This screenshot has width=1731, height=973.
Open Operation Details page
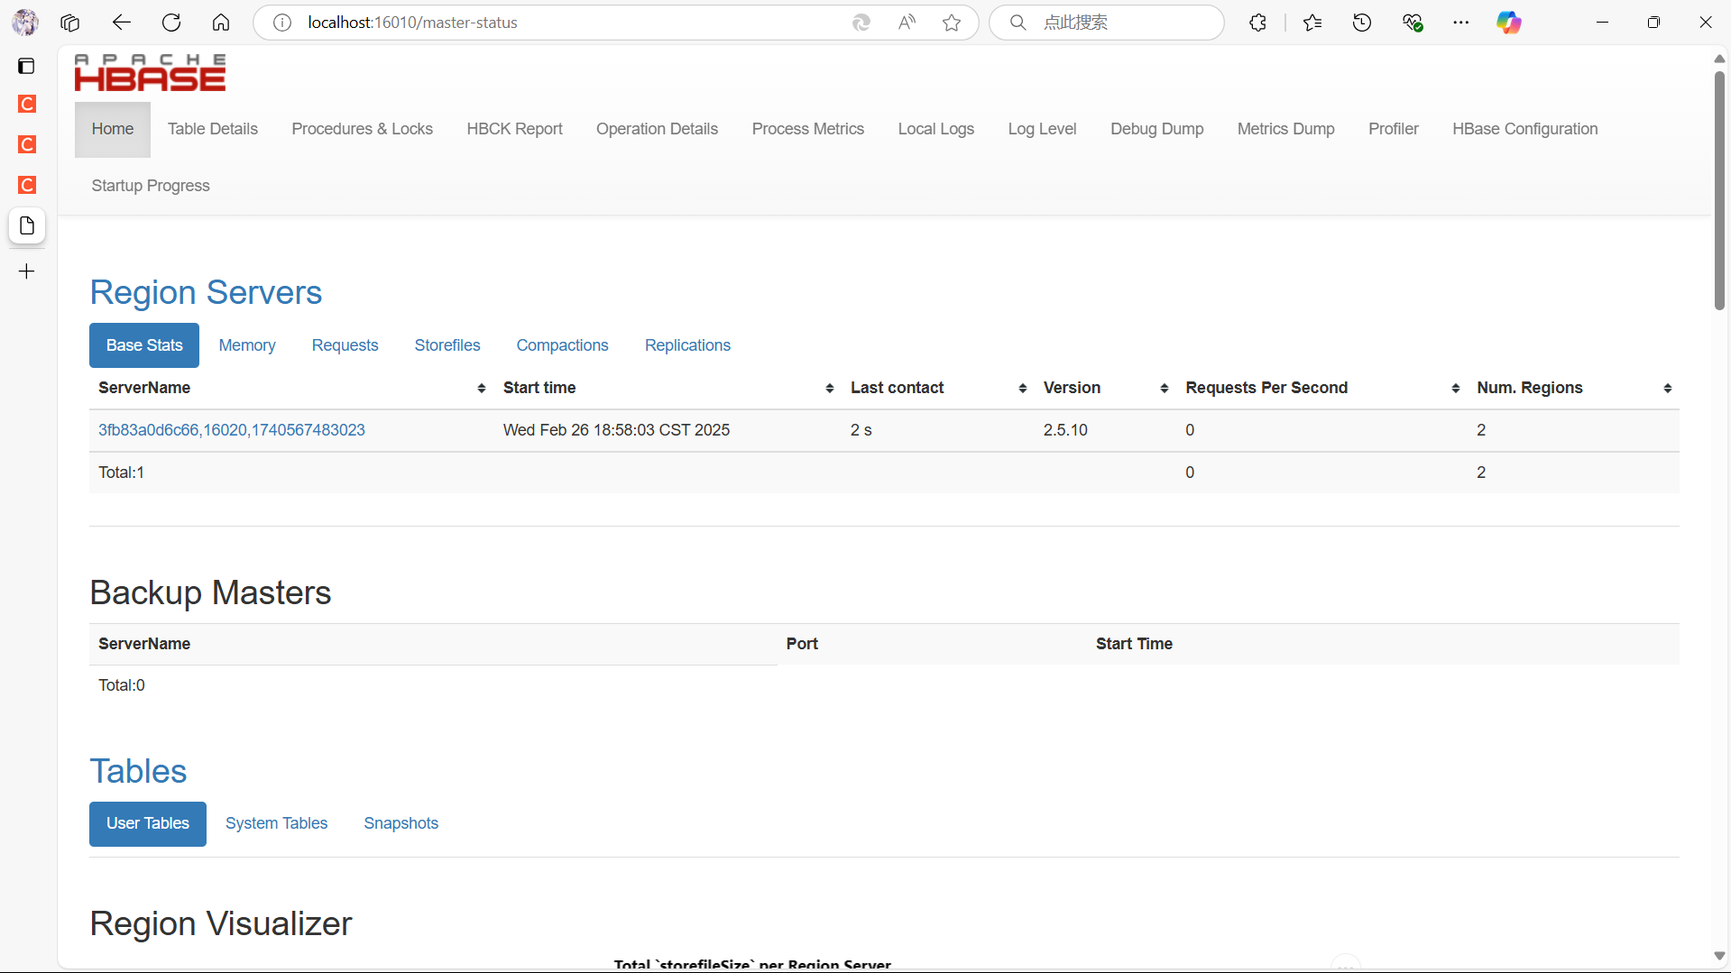(x=657, y=129)
